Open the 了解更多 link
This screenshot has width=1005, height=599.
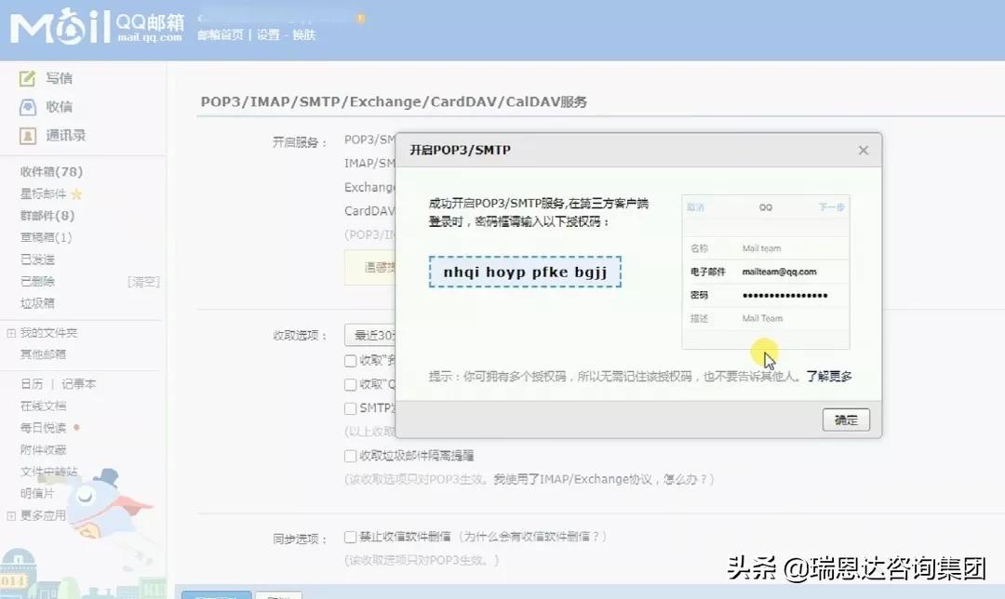point(829,376)
